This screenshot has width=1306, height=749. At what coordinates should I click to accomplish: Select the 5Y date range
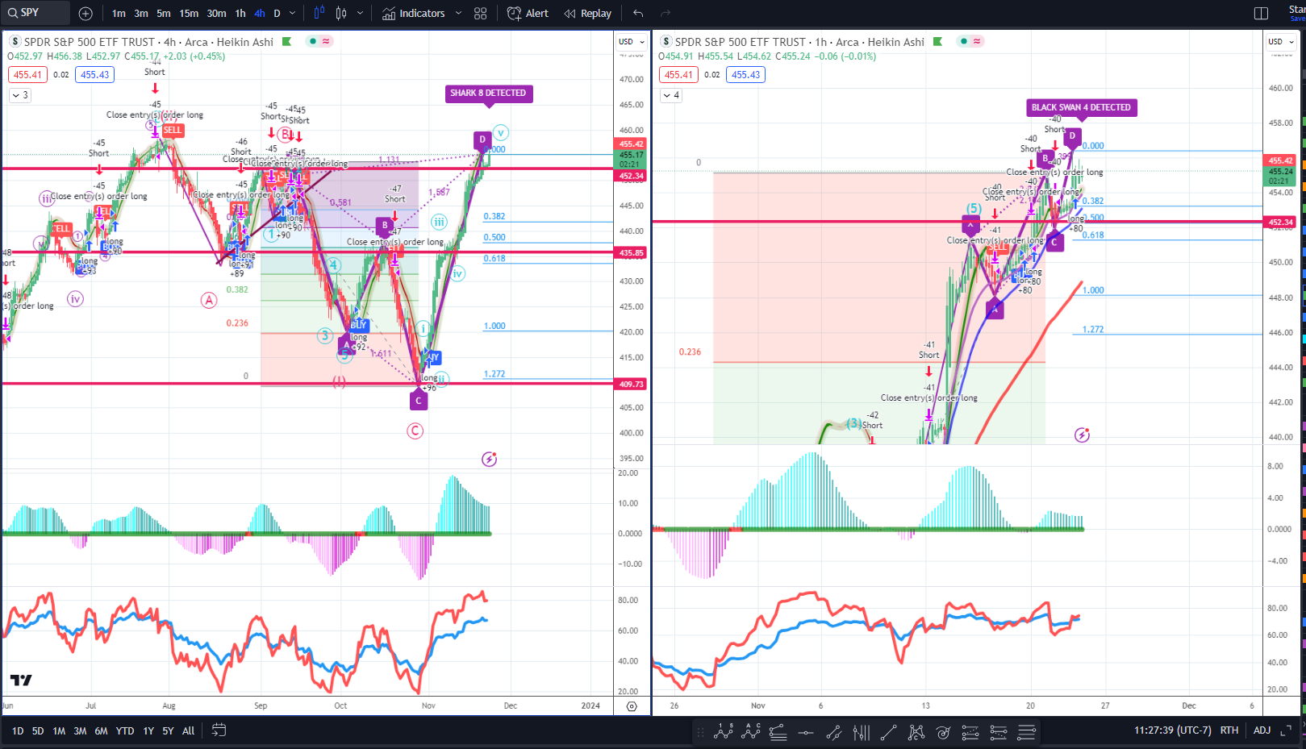pyautogui.click(x=168, y=731)
